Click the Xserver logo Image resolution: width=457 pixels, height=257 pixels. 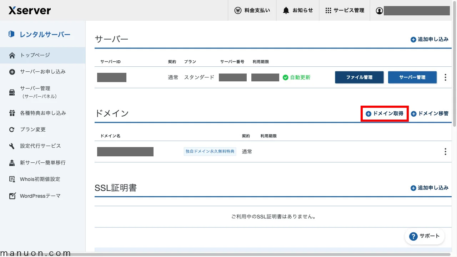coord(29,10)
